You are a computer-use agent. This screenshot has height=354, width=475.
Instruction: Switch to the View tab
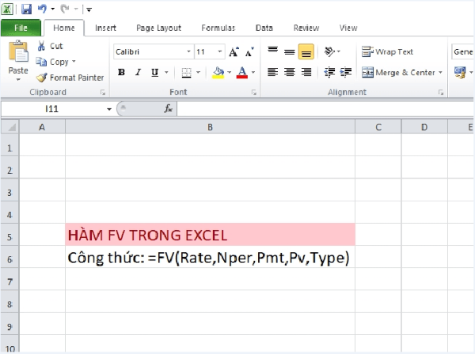point(348,28)
